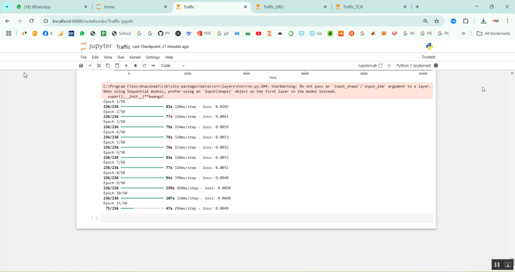515x272 pixels.
Task: Expand the browser tab search chevron
Action: (7, 7)
